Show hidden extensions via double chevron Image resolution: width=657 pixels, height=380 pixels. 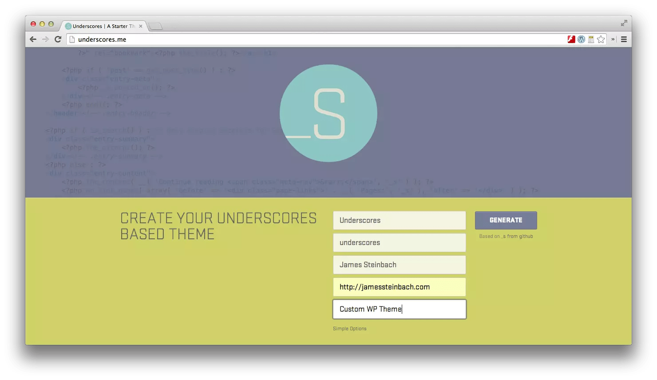tap(613, 40)
